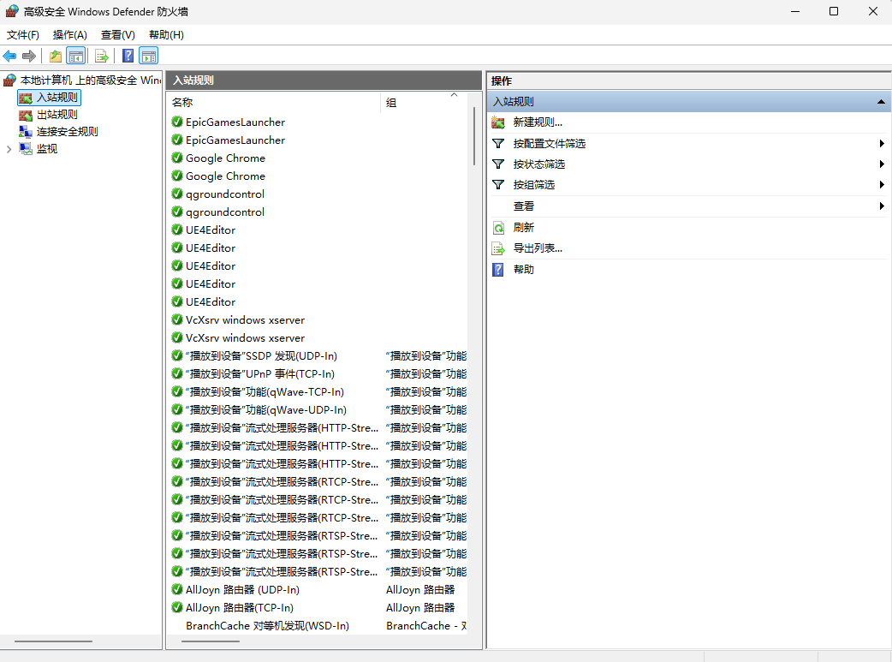The width and height of the screenshot is (892, 662).
Task: Click the rule list vertical scrollbar thumb
Action: pyautogui.click(x=474, y=137)
